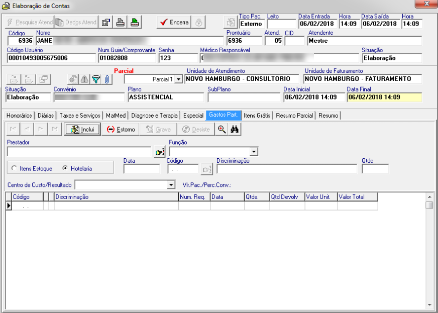
Task: Click the cyan funnel filter icon
Action: 96,79
